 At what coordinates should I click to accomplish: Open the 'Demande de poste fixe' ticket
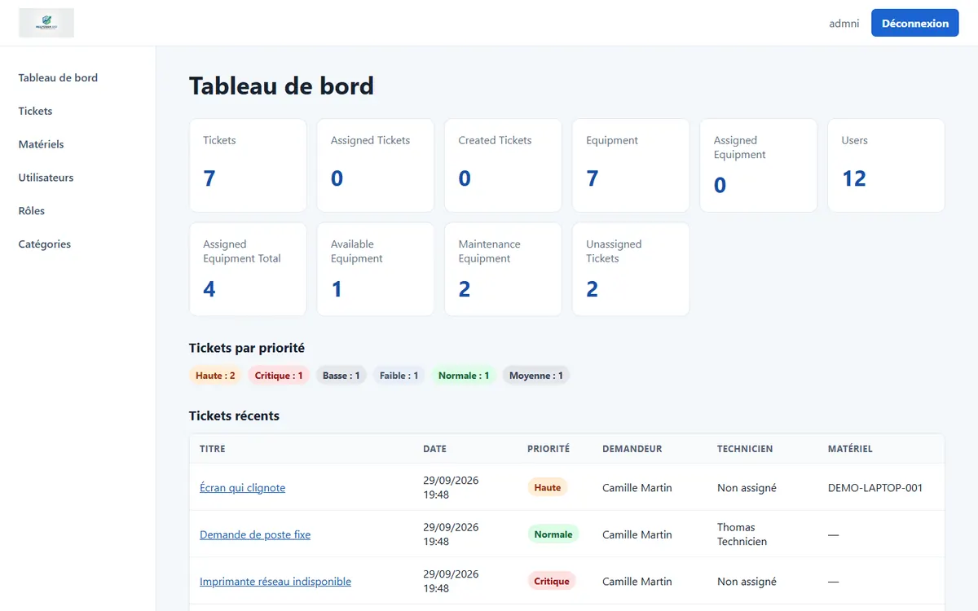click(255, 535)
